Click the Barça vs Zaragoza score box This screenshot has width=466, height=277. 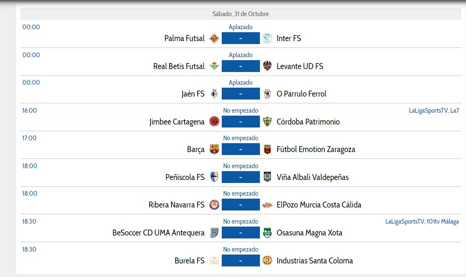(x=240, y=149)
